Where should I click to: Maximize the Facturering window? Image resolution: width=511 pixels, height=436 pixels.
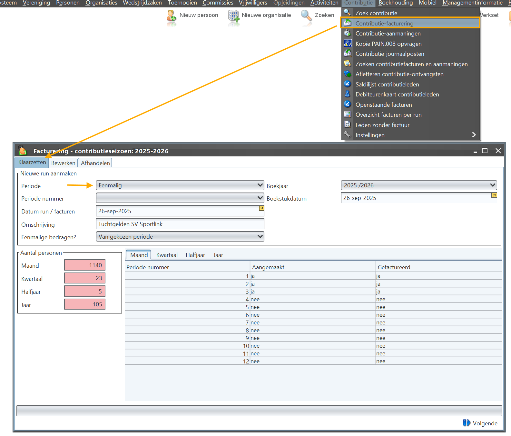point(485,151)
